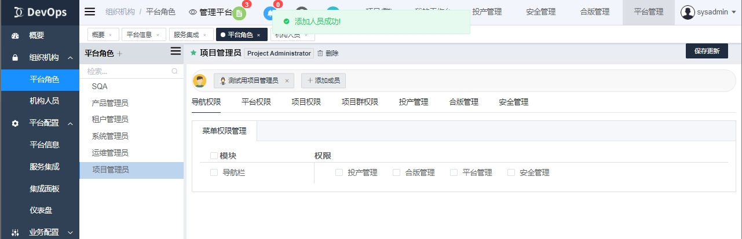The image size is (742, 239).
Task: Toggle the hamburger menu beside the breadcrumb
Action: pos(90,12)
